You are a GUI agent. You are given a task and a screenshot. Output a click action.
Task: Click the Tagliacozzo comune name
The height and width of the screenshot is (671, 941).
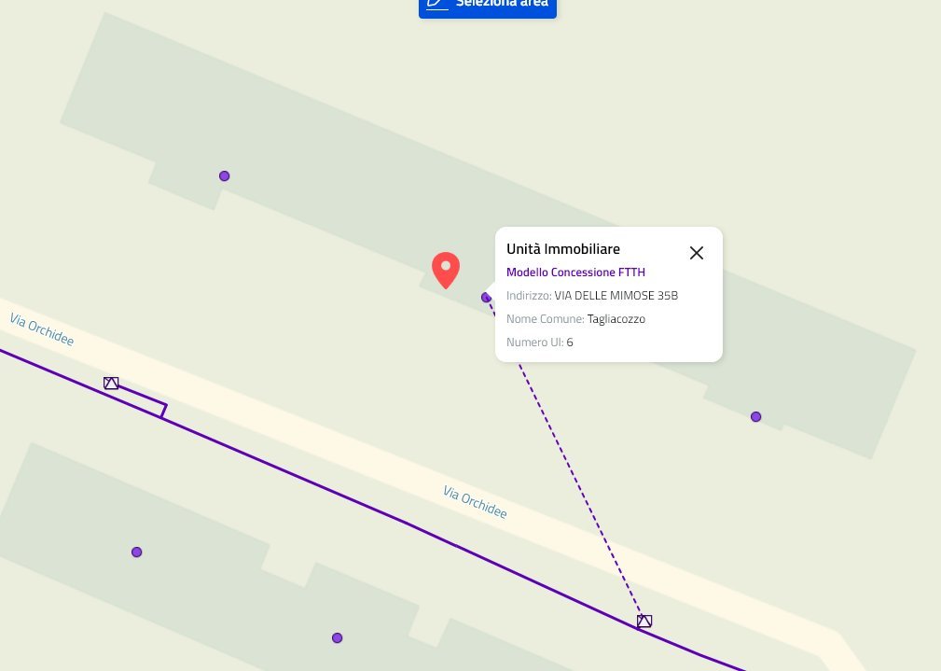[616, 319]
